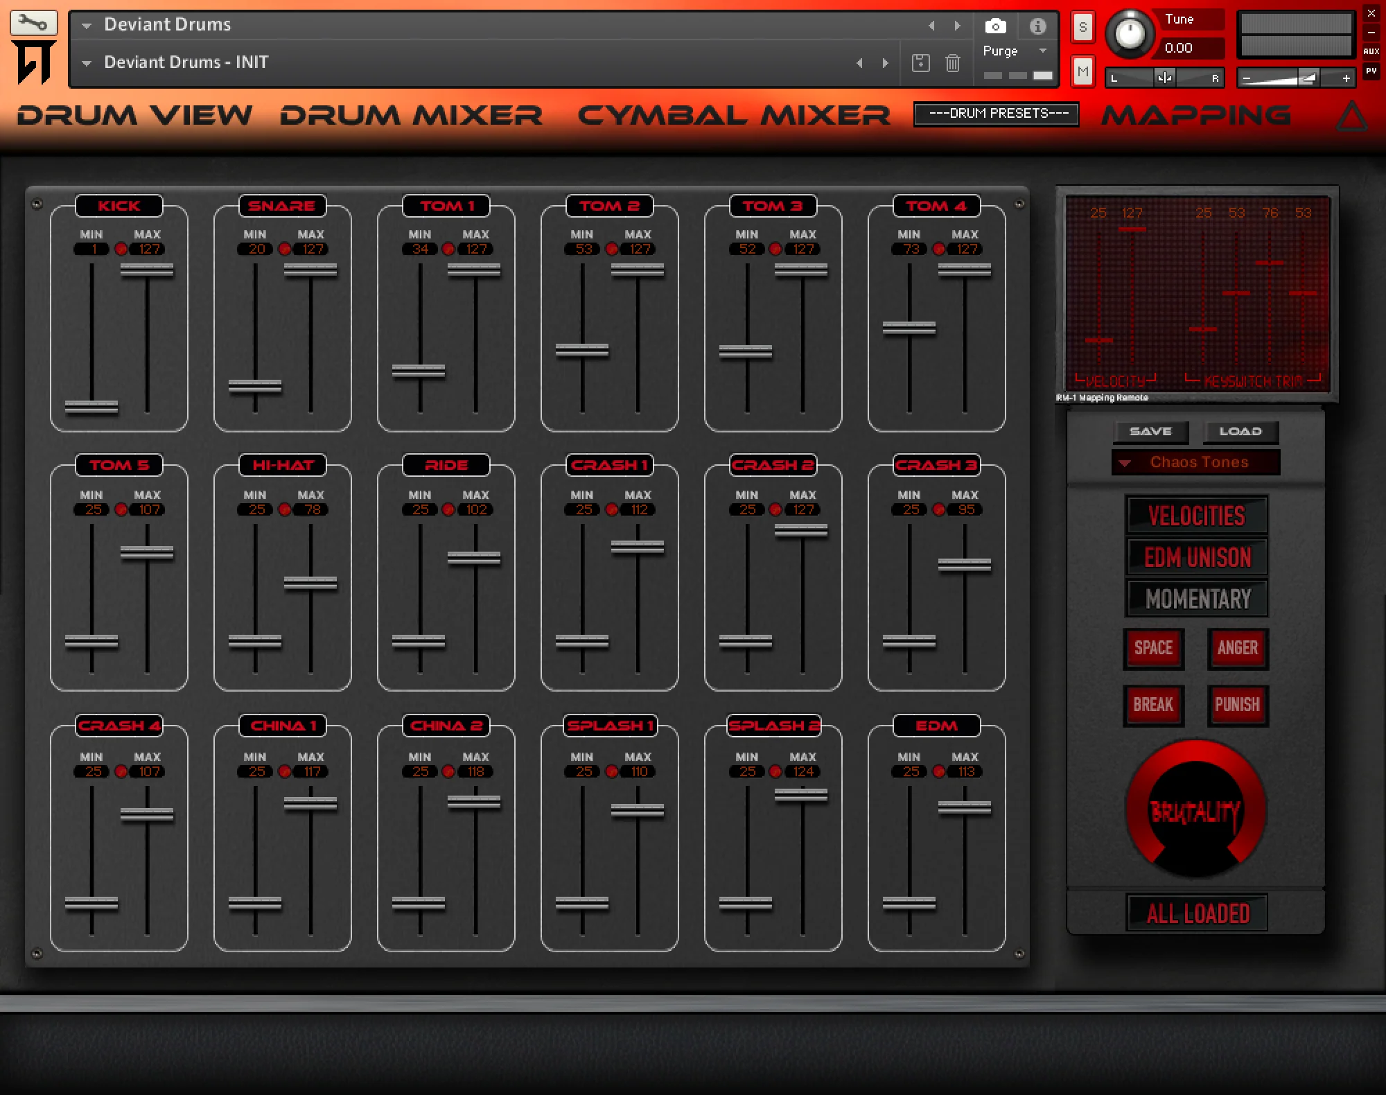Toggle the SNARE red link dot

coord(284,249)
